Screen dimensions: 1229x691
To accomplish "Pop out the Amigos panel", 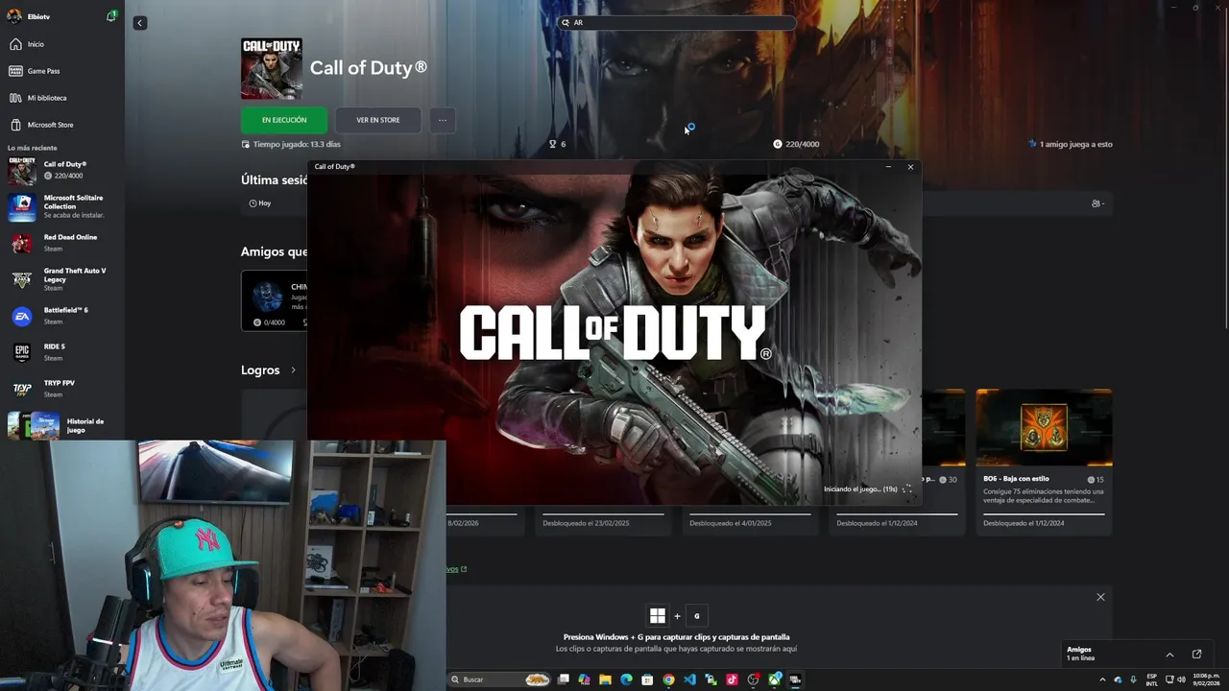I will (x=1196, y=655).
